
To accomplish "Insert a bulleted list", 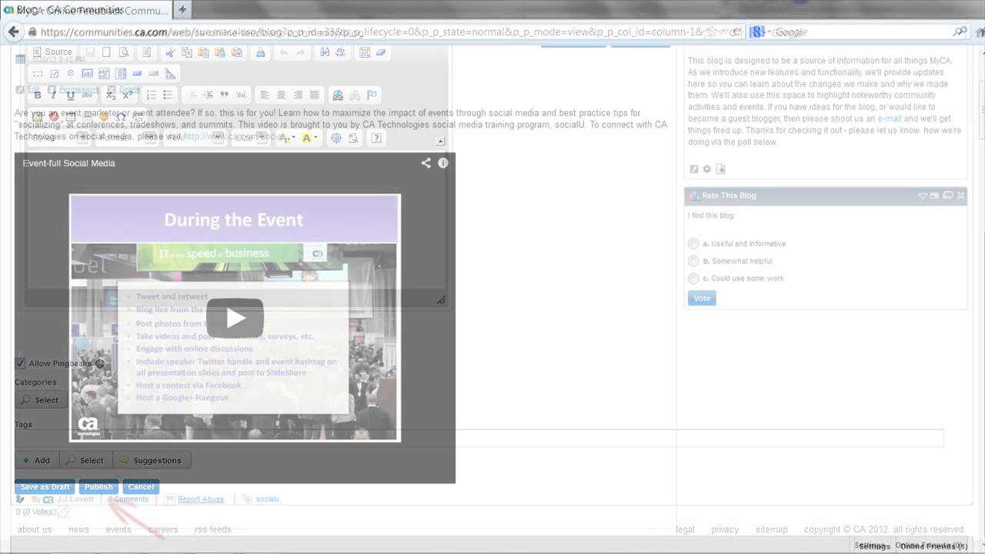I will pos(168,95).
